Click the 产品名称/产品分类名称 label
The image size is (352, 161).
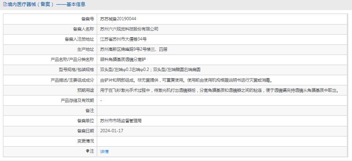(72, 60)
